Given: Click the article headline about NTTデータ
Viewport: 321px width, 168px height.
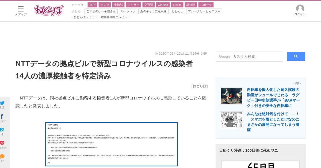Looking at the screenshot, I should 104,70.
